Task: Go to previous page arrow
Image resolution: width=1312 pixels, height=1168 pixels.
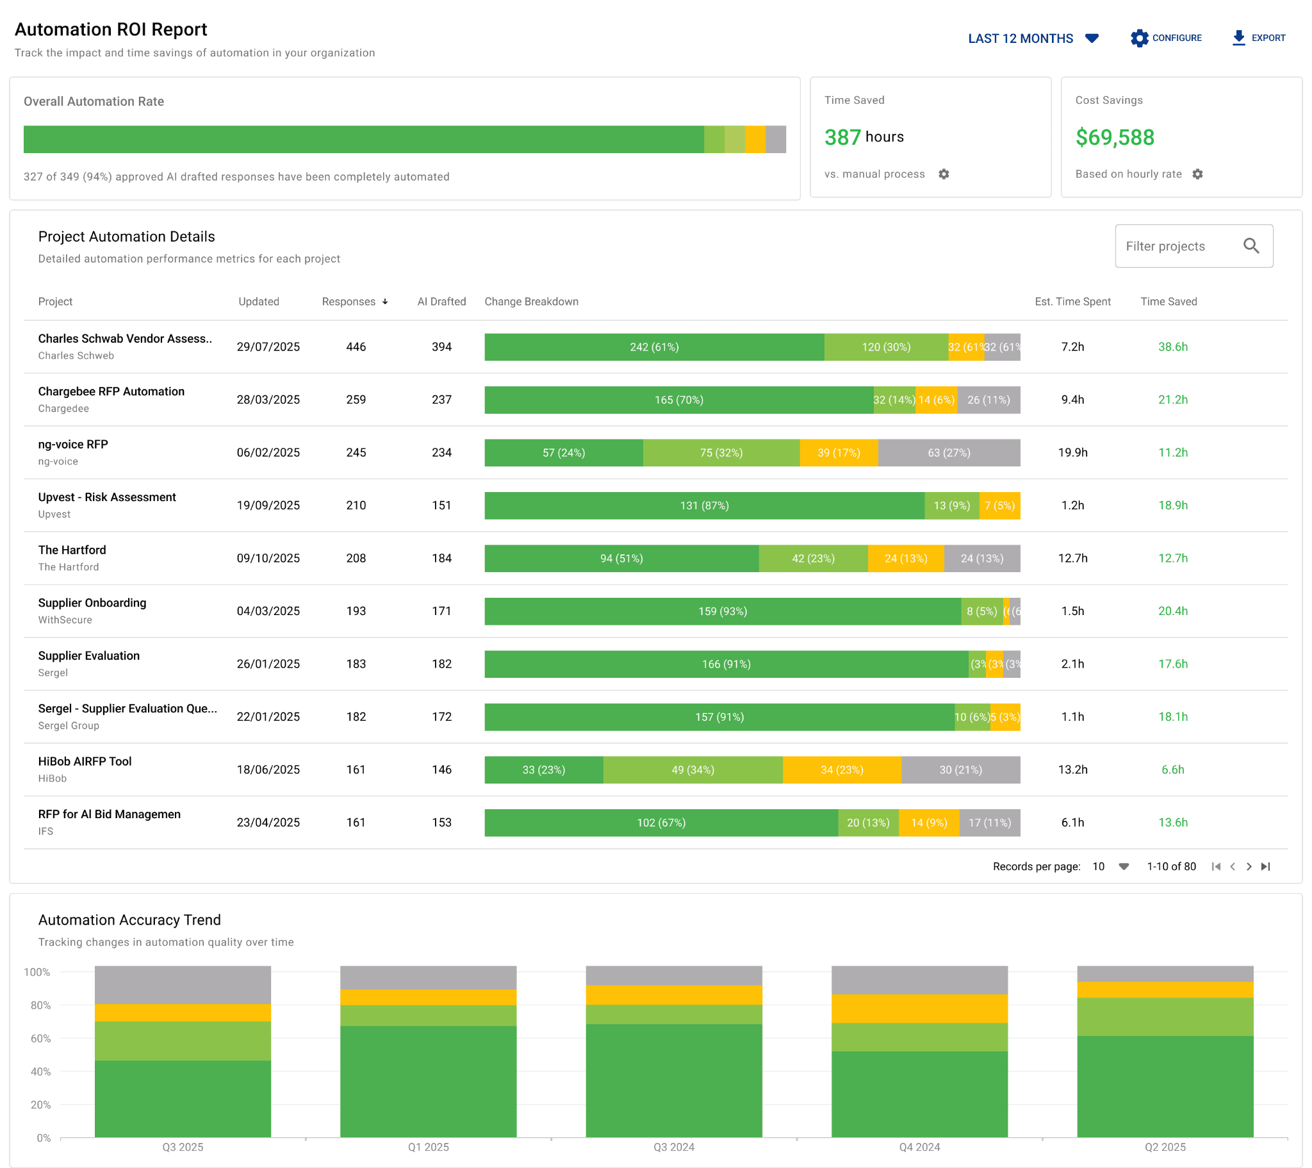Action: tap(1232, 866)
